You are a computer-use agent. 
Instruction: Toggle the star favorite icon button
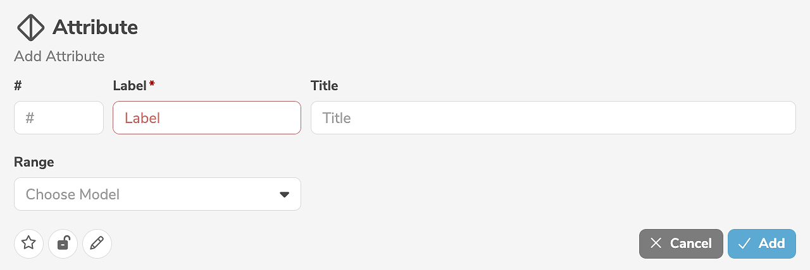click(x=28, y=244)
